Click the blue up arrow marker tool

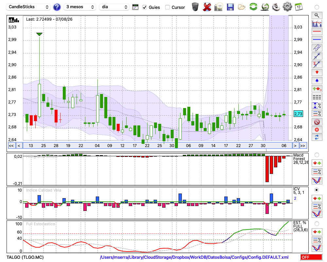pyautogui.click(x=317, y=81)
